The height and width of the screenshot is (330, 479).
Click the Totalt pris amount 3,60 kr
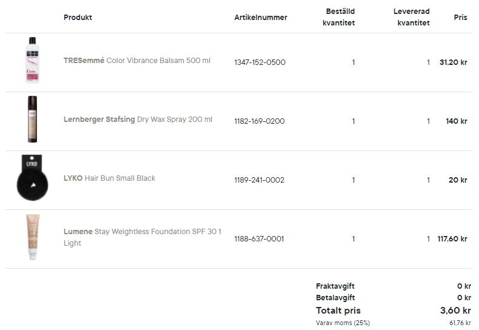pyautogui.click(x=455, y=311)
